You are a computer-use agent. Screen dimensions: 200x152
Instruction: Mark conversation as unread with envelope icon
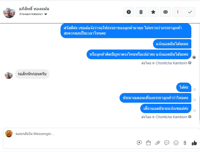pos(166,12)
